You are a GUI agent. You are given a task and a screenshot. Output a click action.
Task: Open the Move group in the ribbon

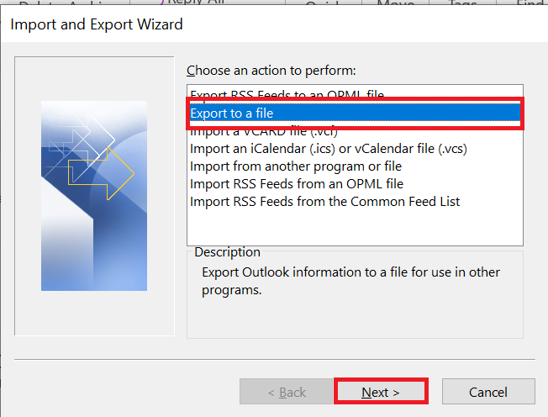pos(396,3)
